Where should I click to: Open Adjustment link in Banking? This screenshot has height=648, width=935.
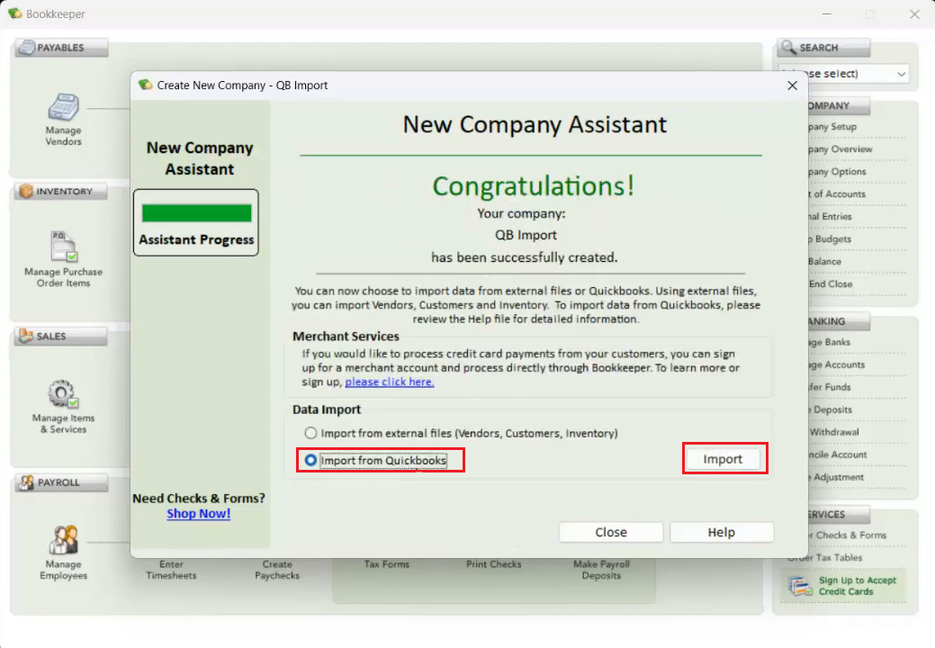coord(836,477)
